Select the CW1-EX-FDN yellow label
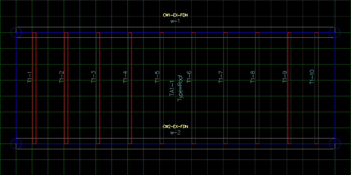This screenshot has width=351, height=175. pos(175,15)
